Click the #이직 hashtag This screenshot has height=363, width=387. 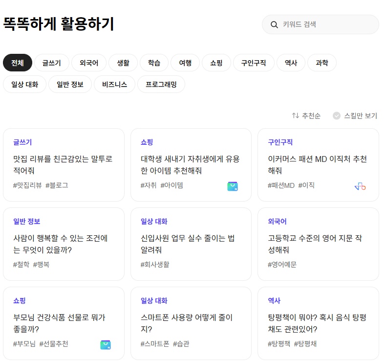[306, 185]
